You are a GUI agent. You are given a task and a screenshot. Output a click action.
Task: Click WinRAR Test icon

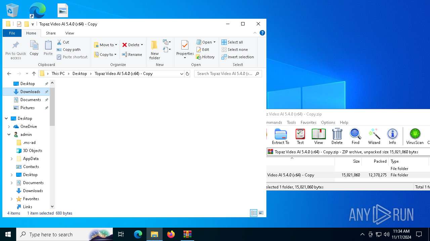pyautogui.click(x=300, y=136)
